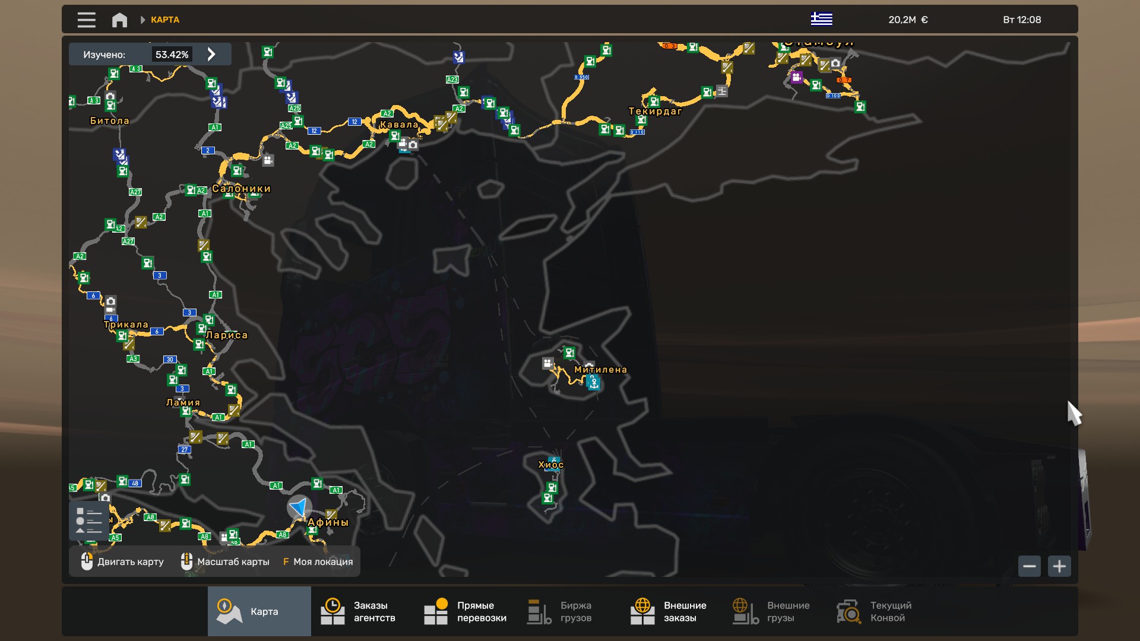Open the Прямые перевозки tab
This screenshot has width=1140, height=641.
pyautogui.click(x=466, y=611)
